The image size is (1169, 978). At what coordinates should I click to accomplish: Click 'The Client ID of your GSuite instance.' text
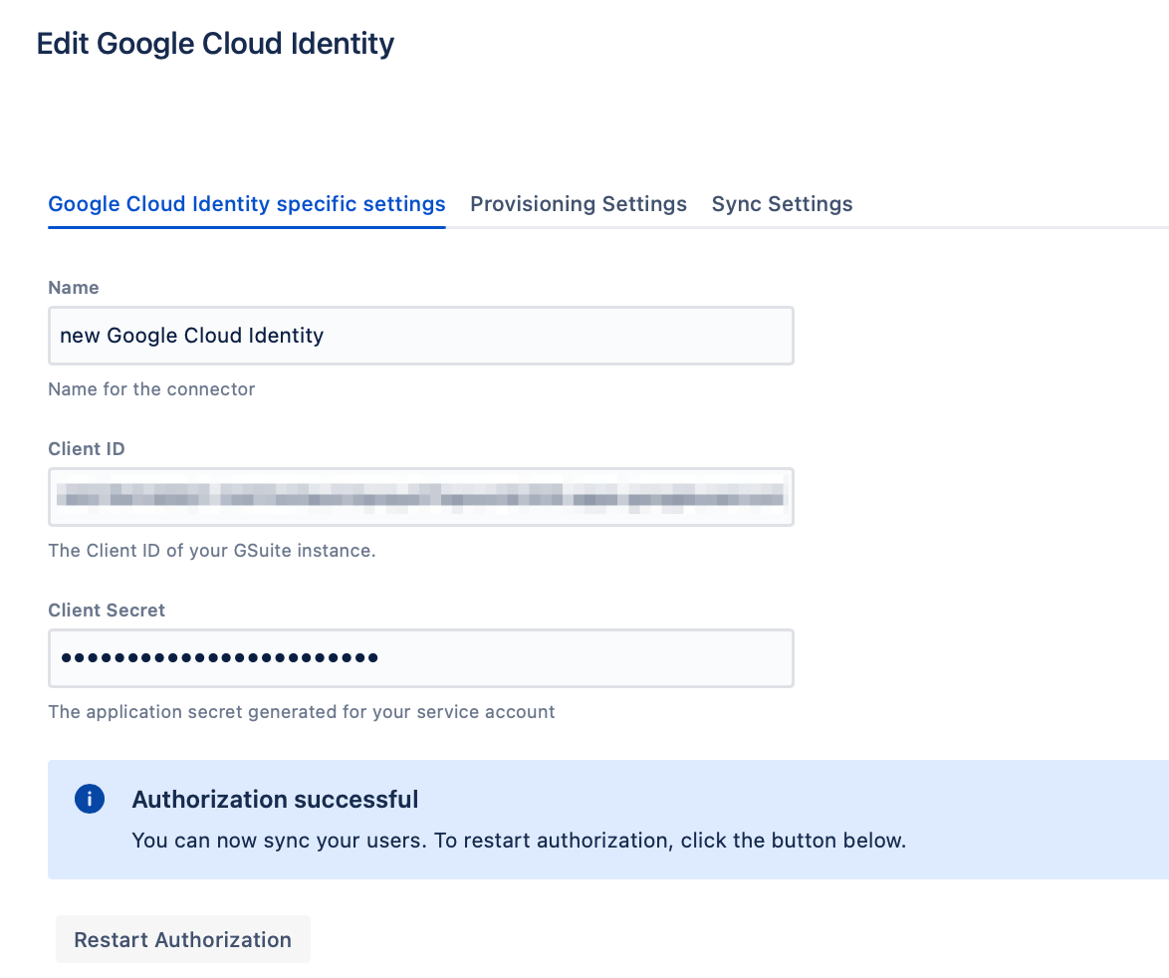[212, 551]
